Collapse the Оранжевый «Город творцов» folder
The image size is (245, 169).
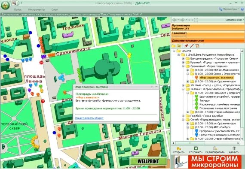click(183, 66)
